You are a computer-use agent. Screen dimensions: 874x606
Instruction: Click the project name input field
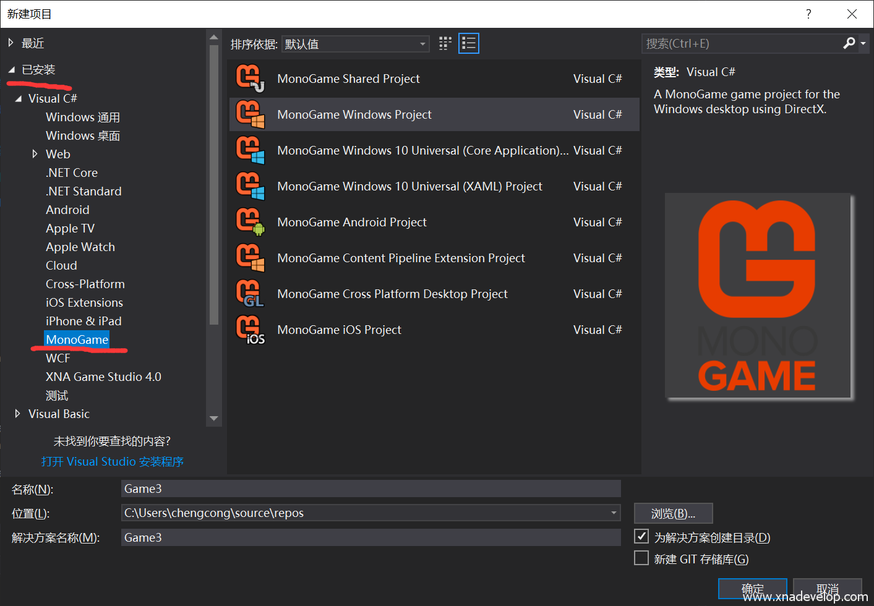(x=371, y=489)
